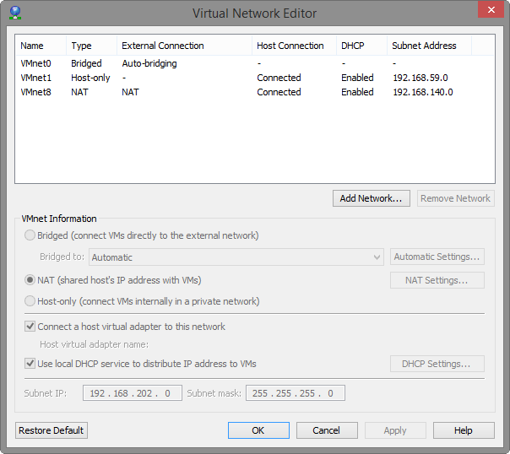Click the Cancel button

click(327, 430)
